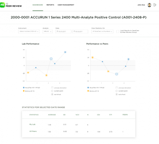This screenshot has height=144, width=159.
Task: Click the calendar icon in the 05.10.2017 field
Action: coord(57,31)
